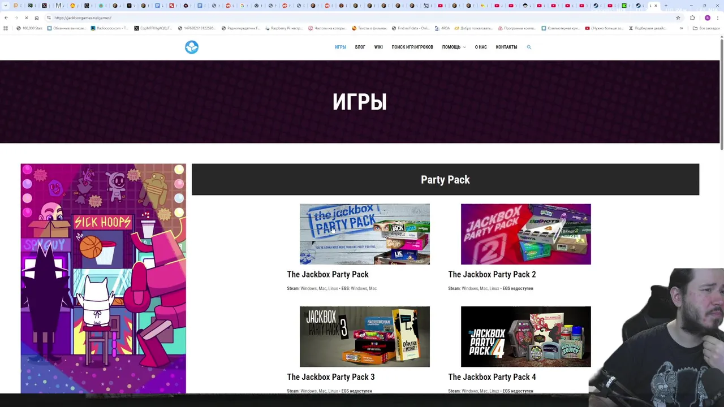Open the О НАС page
This screenshot has height=407, width=724.
pos(481,47)
